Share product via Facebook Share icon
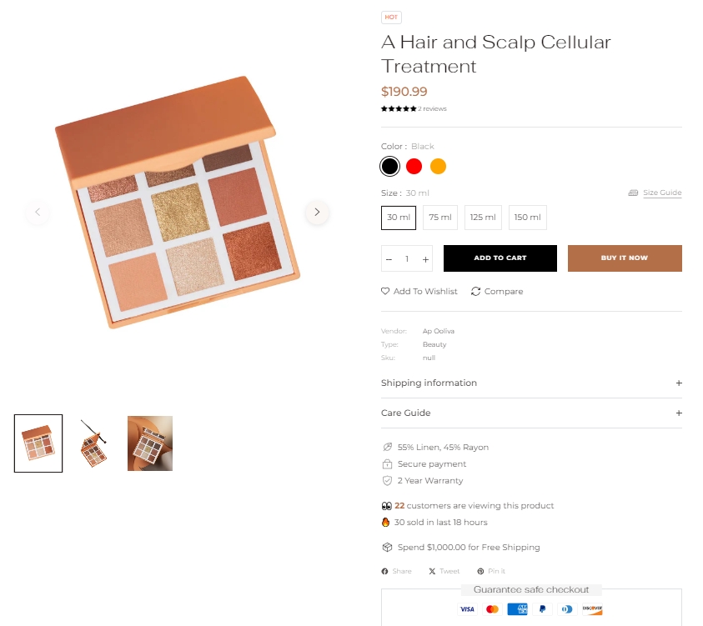 pos(384,571)
